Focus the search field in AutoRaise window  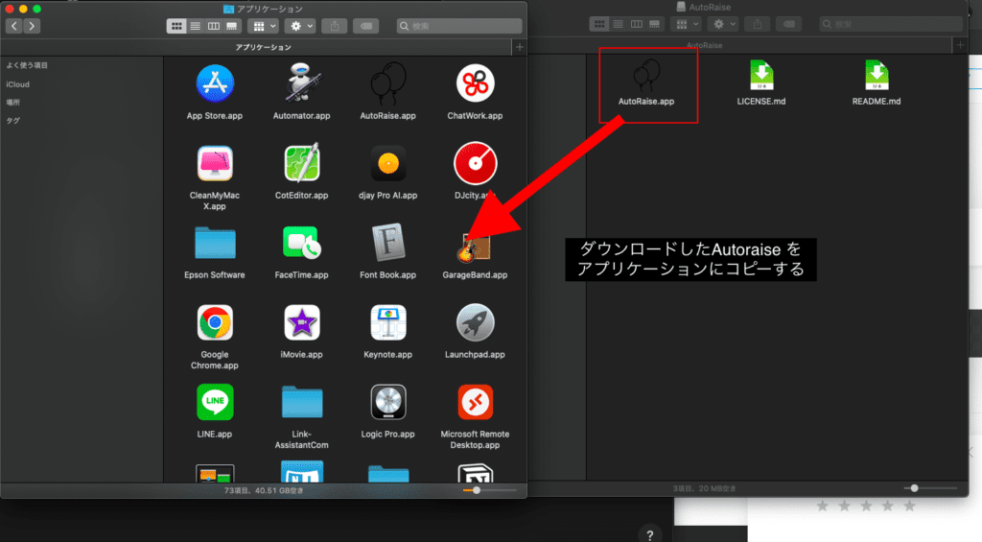coord(891,24)
